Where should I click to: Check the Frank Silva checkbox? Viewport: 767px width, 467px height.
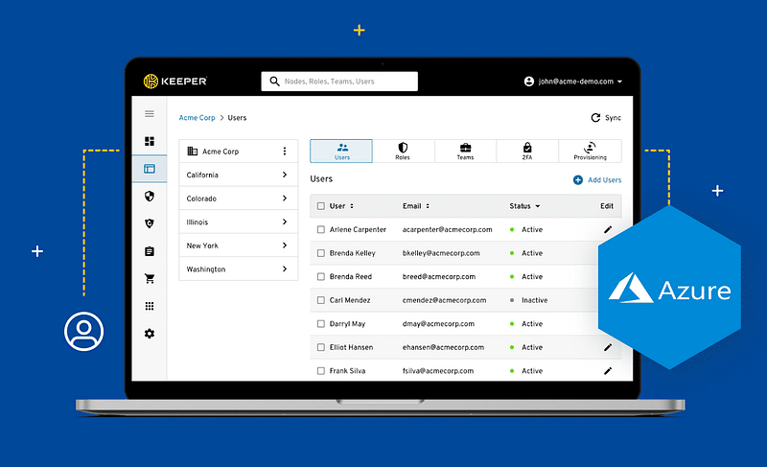click(321, 371)
